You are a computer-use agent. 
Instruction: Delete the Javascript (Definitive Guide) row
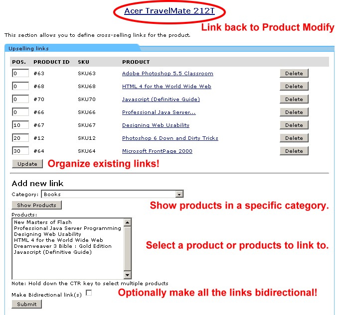(294, 99)
